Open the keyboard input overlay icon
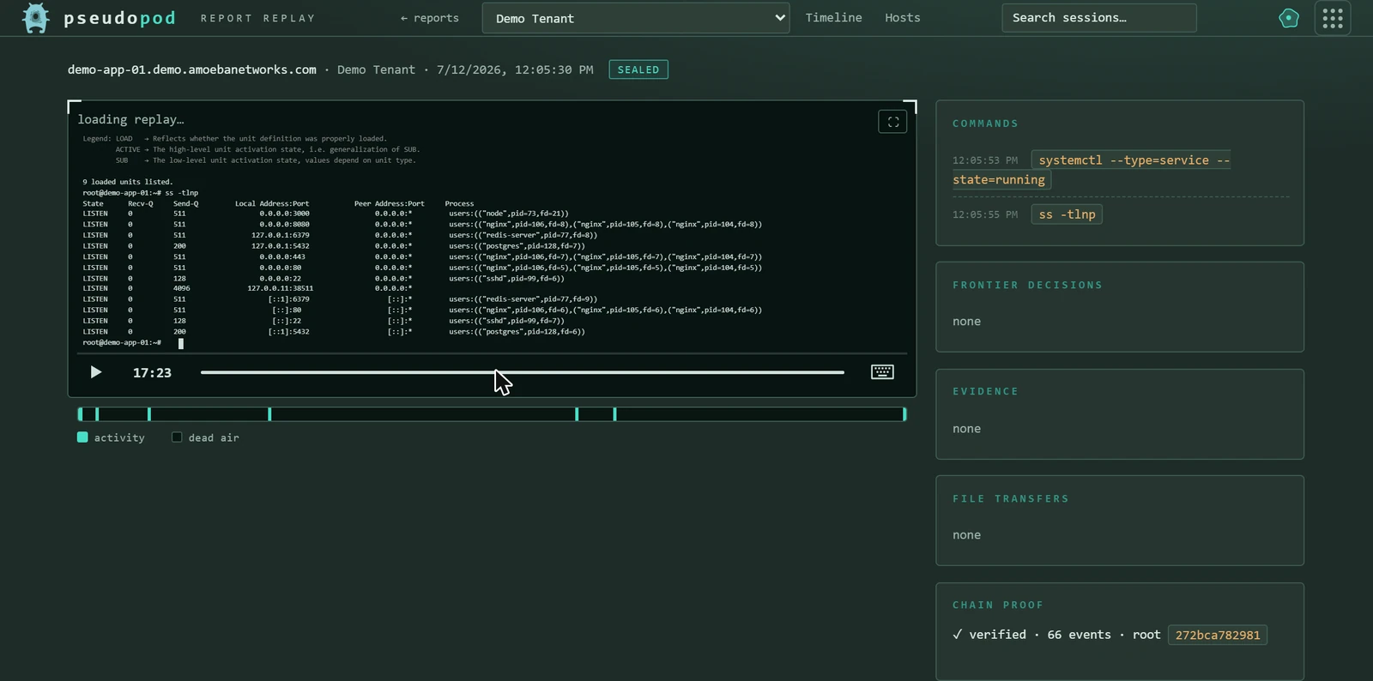The image size is (1373, 681). coord(882,371)
